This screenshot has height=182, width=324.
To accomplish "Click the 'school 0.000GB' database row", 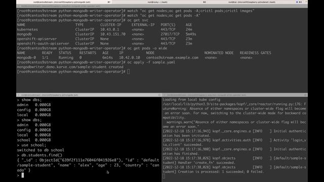I will pos(34,140).
